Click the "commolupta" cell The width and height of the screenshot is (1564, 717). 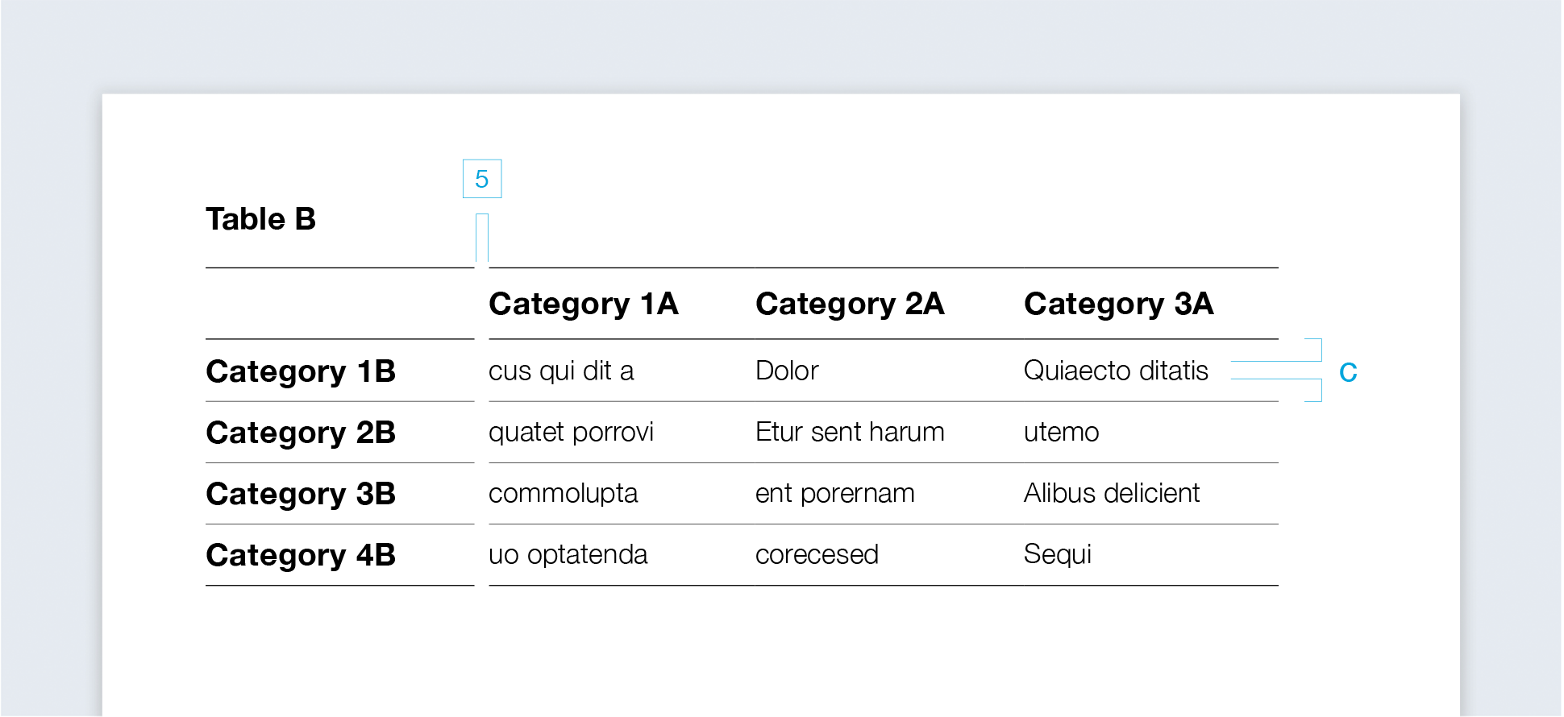(563, 493)
